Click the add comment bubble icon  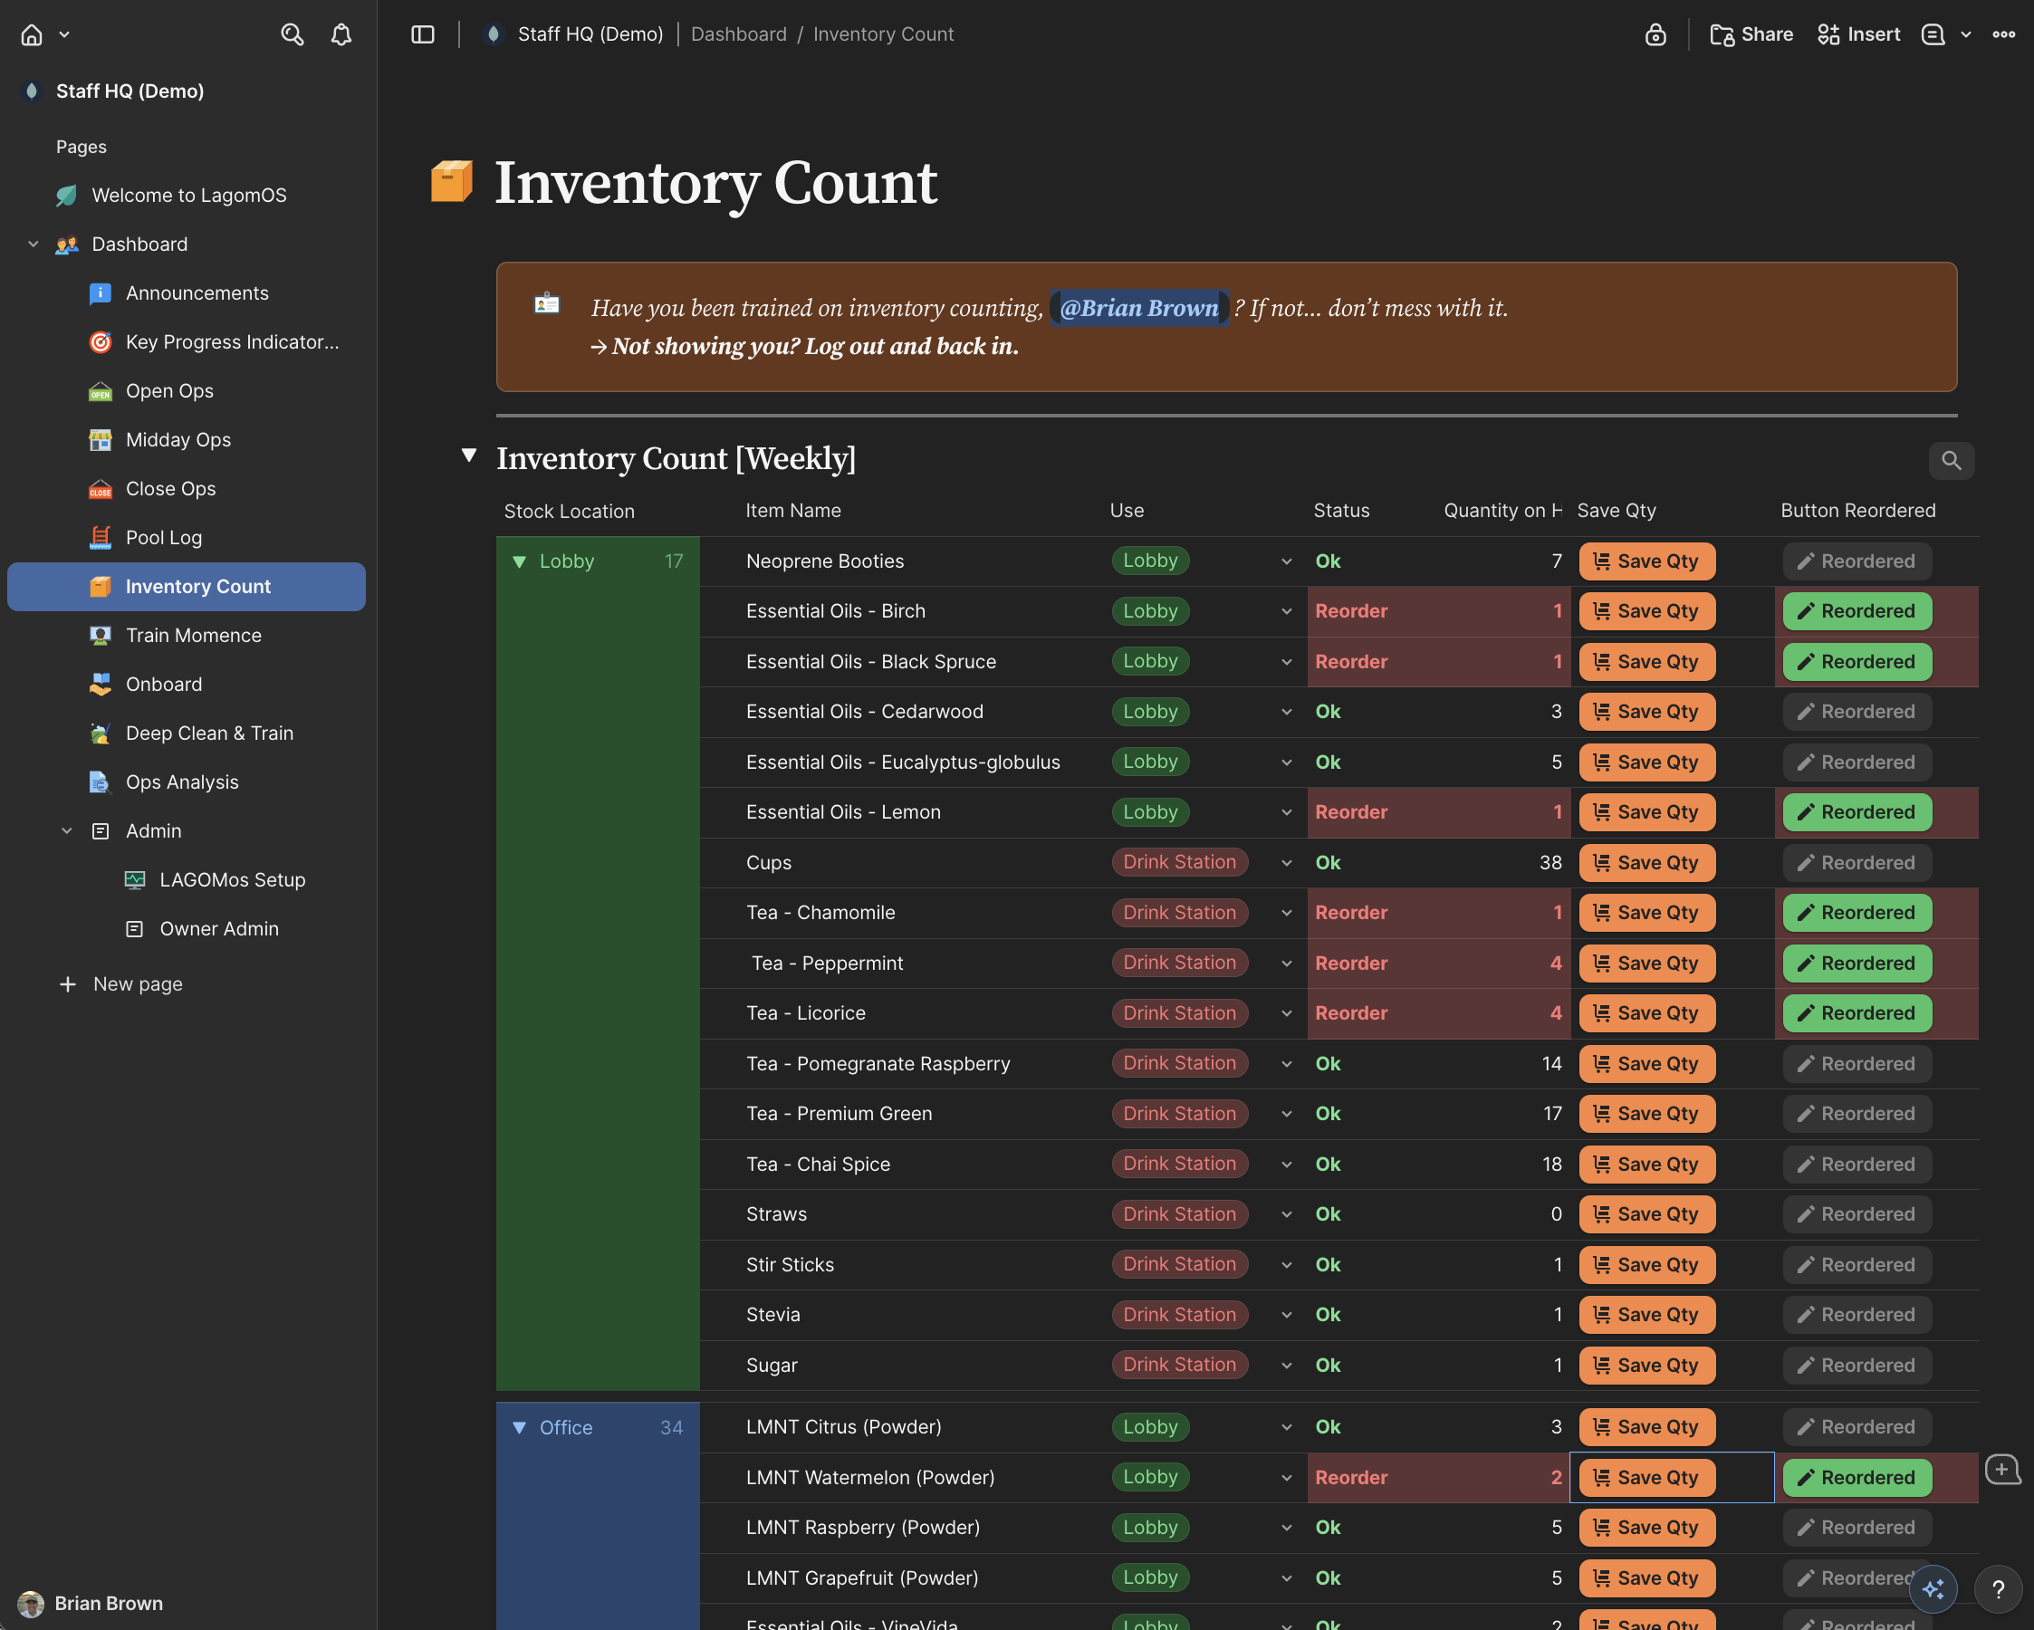(2002, 1470)
